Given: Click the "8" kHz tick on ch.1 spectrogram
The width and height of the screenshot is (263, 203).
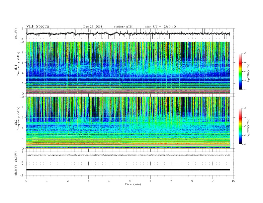Looking at the screenshot, I should [23, 52].
